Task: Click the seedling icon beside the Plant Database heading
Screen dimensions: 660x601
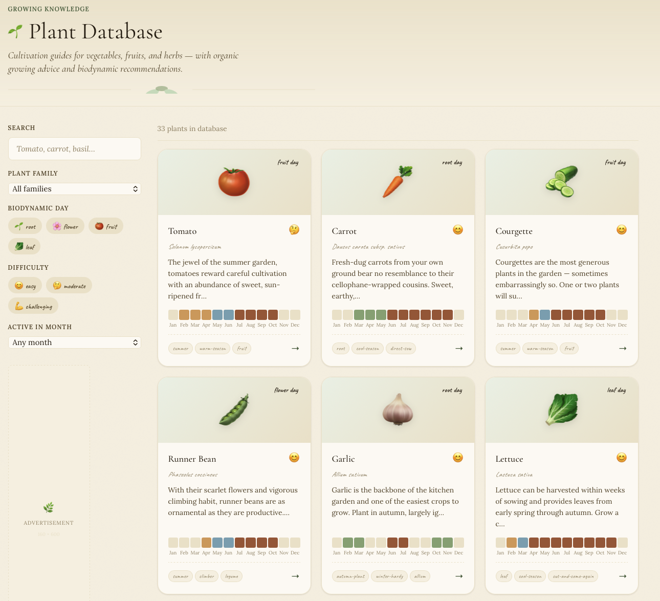Action: (x=14, y=31)
